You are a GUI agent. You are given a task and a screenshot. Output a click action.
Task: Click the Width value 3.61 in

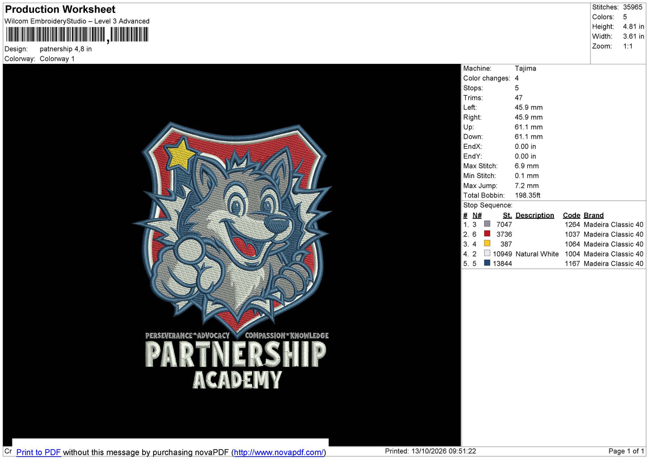(x=633, y=36)
